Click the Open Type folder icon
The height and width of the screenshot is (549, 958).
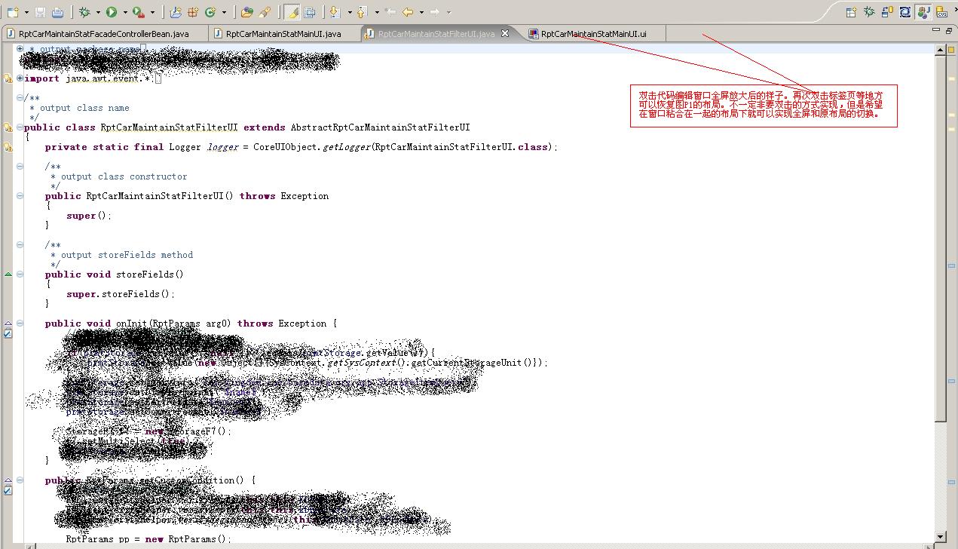pyautogui.click(x=246, y=12)
